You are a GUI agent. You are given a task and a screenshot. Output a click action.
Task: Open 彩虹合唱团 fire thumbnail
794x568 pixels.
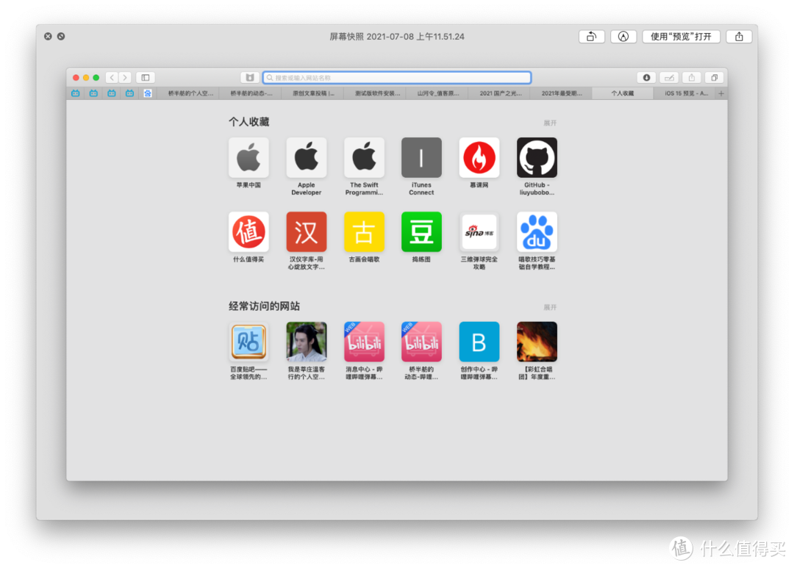[x=537, y=342]
